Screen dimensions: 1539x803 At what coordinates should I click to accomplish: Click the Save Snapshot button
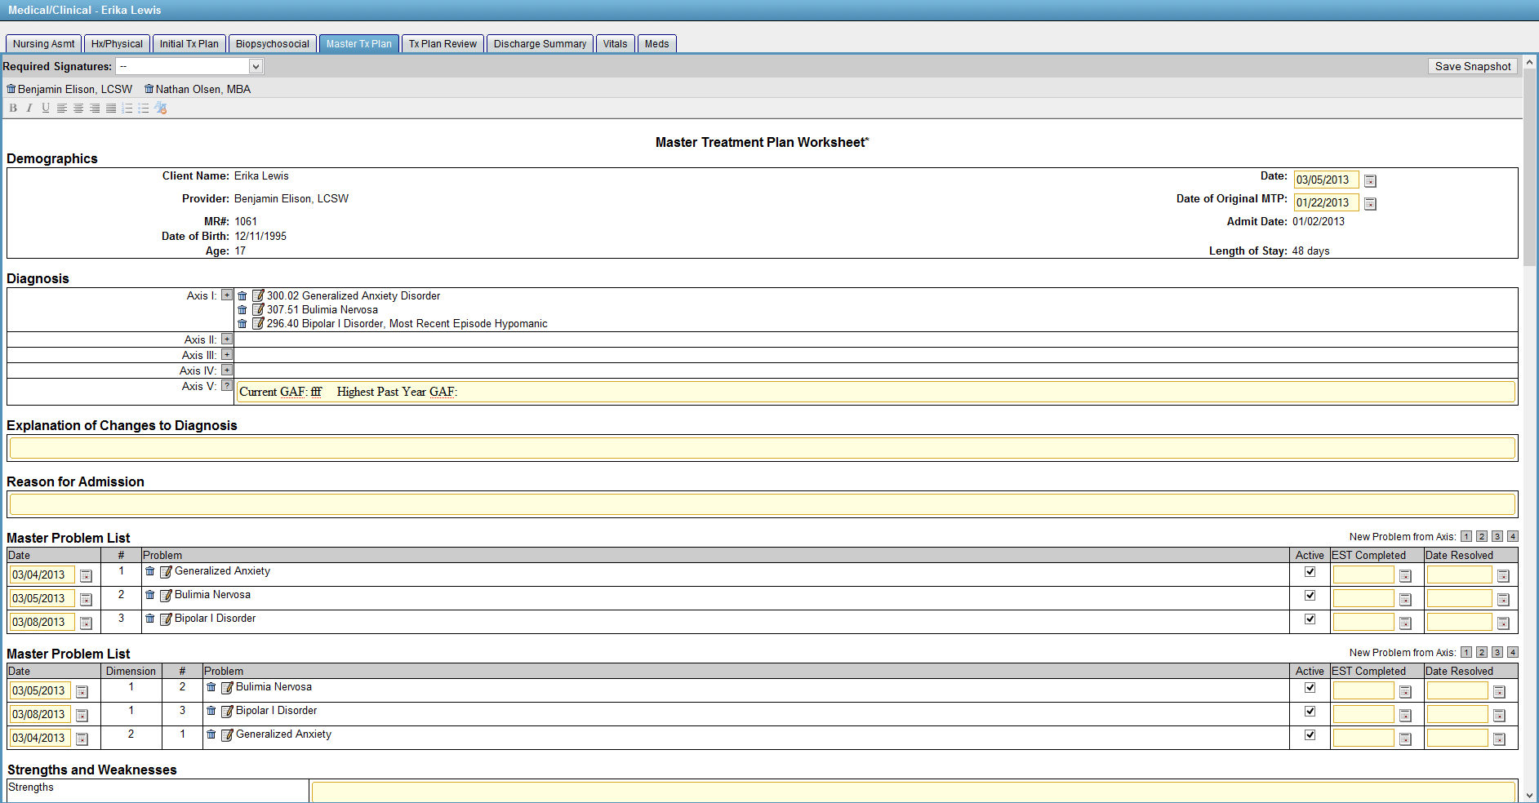(x=1473, y=66)
